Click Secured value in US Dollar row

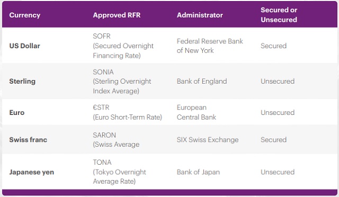coord(273,46)
